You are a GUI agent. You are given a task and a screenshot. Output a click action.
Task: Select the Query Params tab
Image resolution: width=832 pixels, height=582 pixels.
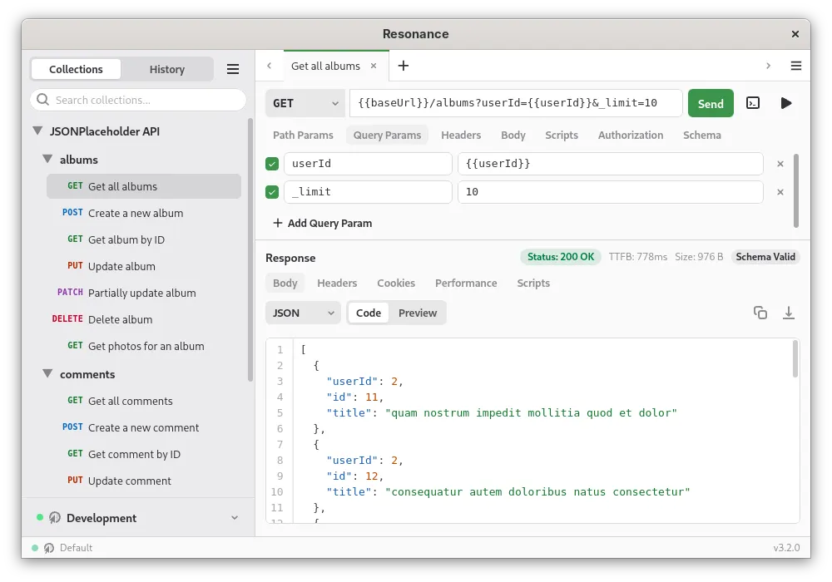pyautogui.click(x=387, y=136)
